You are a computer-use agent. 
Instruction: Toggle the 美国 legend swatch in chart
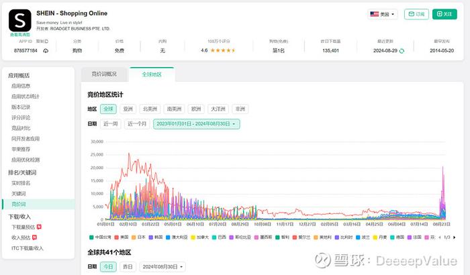tap(117, 237)
